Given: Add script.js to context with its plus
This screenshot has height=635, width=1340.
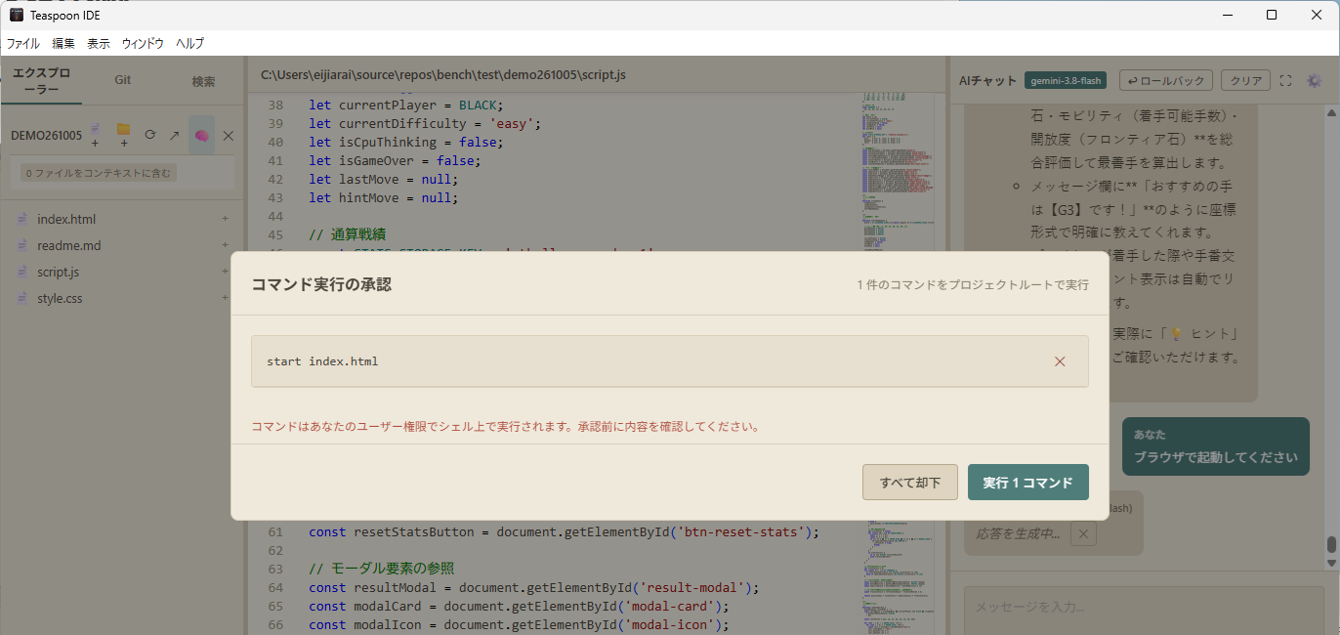Looking at the screenshot, I should pyautogui.click(x=225, y=272).
